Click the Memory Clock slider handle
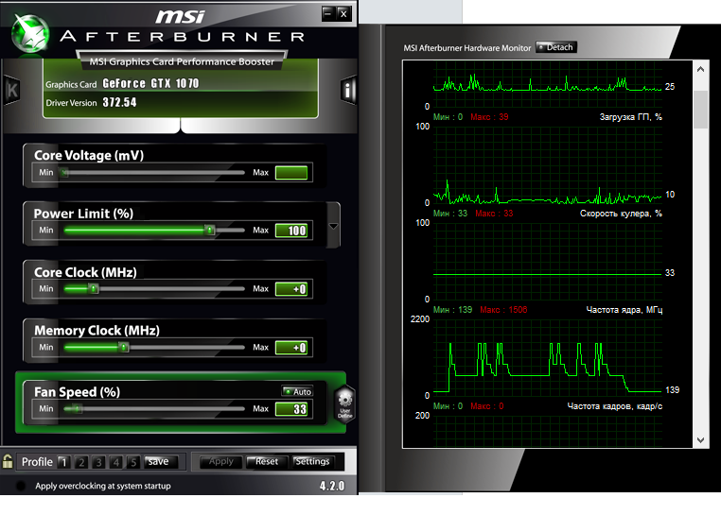The image size is (721, 515). (x=124, y=348)
